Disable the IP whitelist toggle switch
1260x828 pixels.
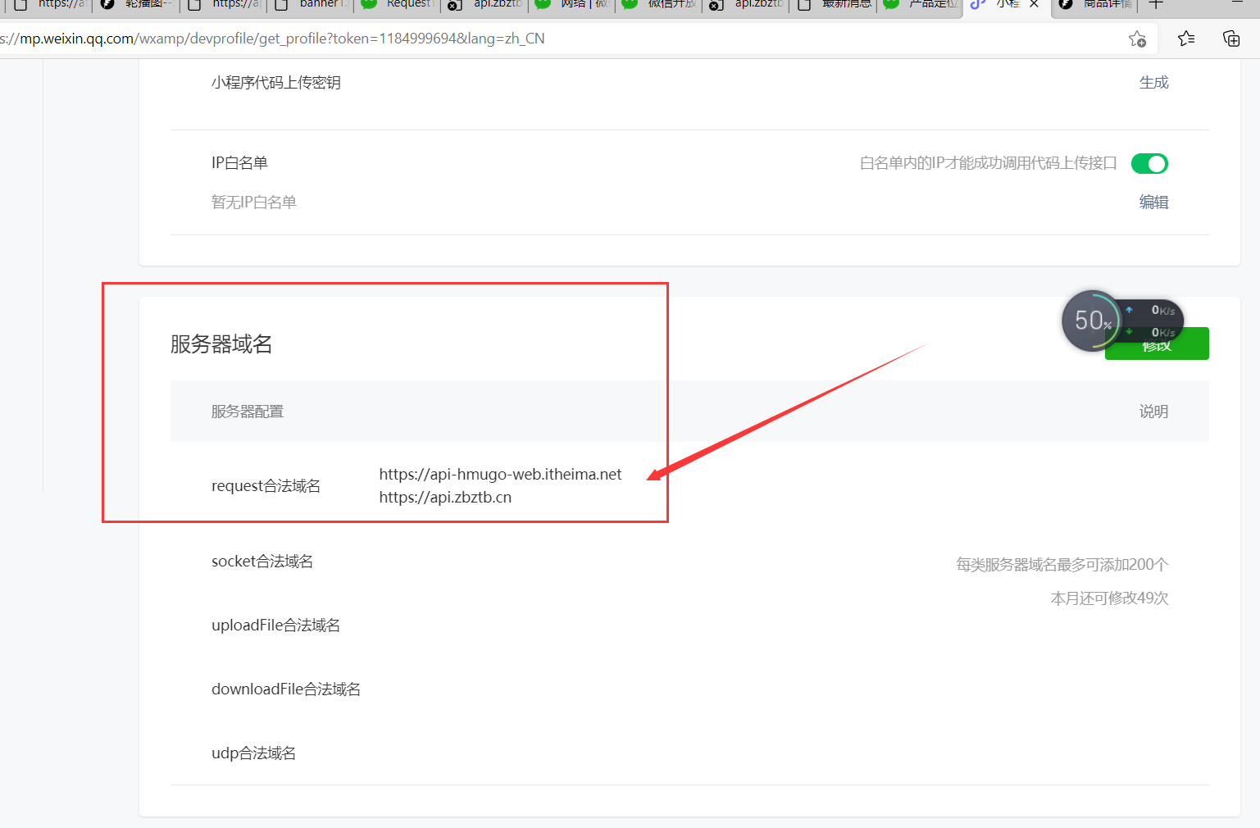(1149, 163)
